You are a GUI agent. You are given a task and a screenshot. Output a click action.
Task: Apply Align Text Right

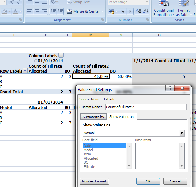pyautogui.click(x=44, y=11)
